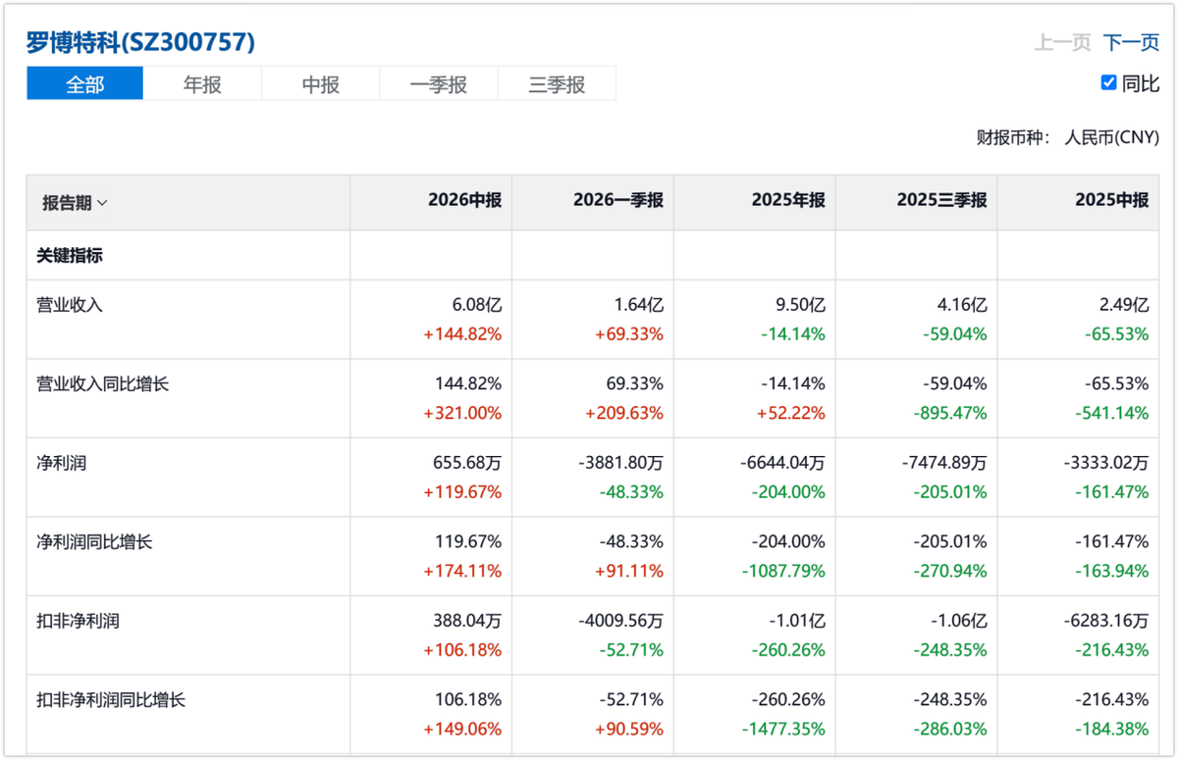Click the -1477.35% change value
Screen dimensions: 1178x760
pyautogui.click(x=783, y=729)
